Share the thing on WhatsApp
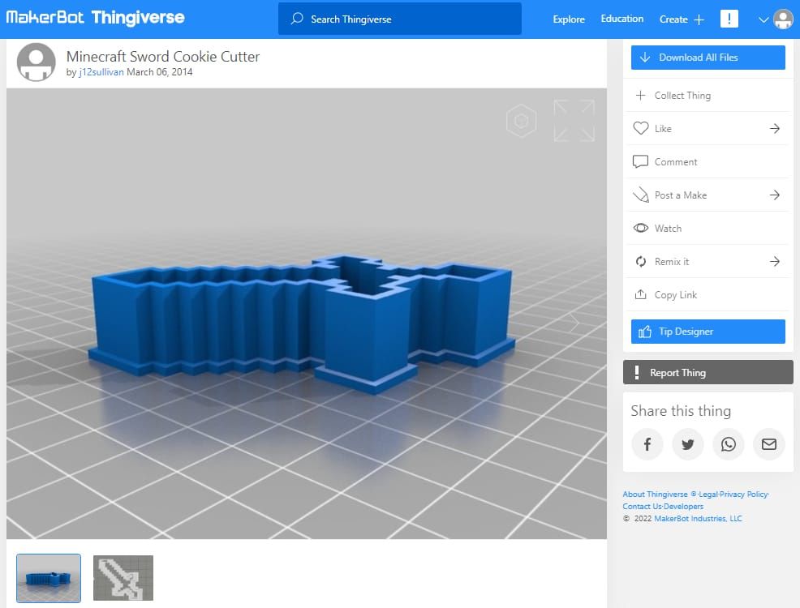 (728, 444)
